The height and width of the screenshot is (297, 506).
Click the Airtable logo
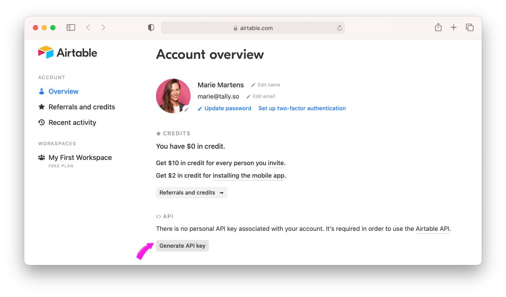click(x=68, y=52)
